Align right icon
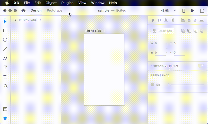The width and height of the screenshot is (208, 124). pyautogui.click(x=195, y=20)
